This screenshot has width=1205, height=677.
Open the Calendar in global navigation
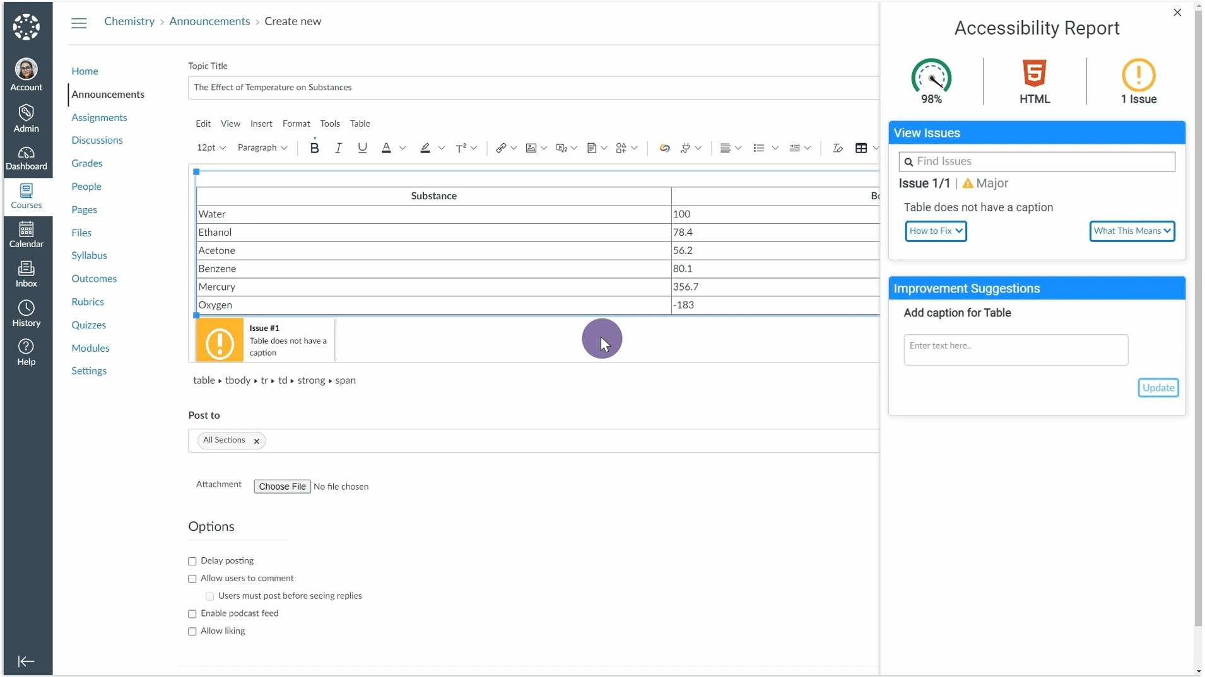pyautogui.click(x=26, y=234)
